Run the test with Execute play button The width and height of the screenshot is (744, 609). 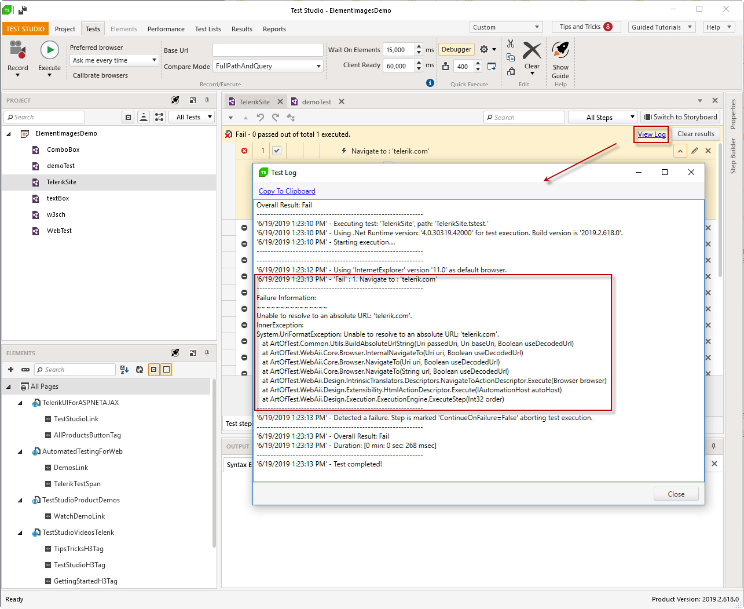tap(50, 50)
